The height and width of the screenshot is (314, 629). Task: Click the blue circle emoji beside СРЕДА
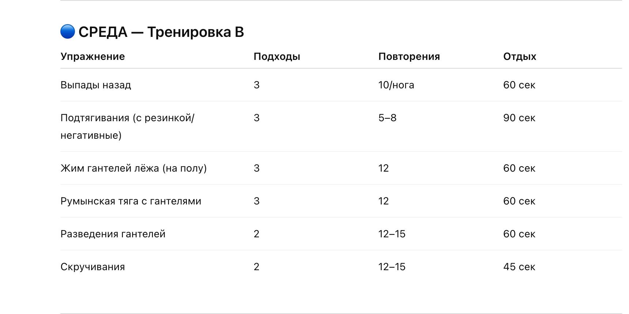pos(68,32)
